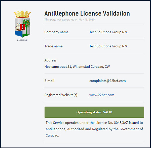
Task: Click the Company name label
Action: point(57,32)
